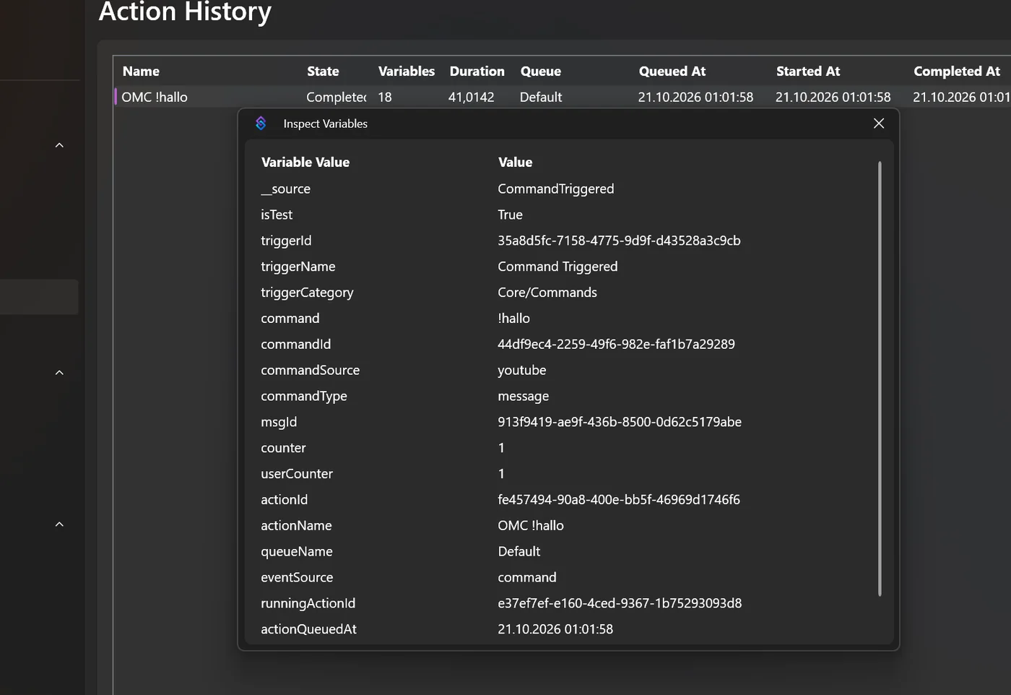Select the youtube value of commandSource

[522, 371]
